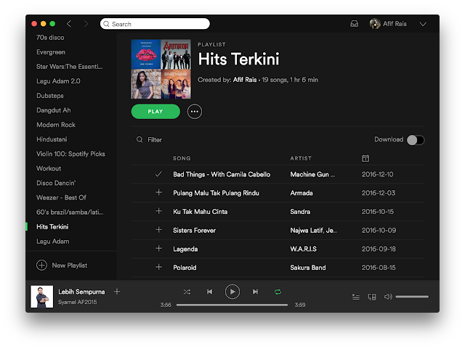Open Lebih Sempurna album art thumbnail
The width and height of the screenshot is (465, 349).
(42, 297)
